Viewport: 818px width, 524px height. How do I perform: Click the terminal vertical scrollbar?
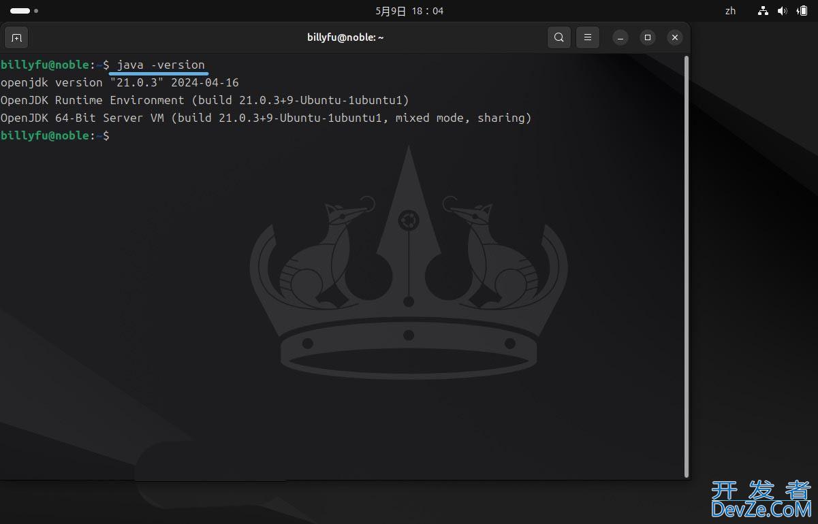click(686, 266)
